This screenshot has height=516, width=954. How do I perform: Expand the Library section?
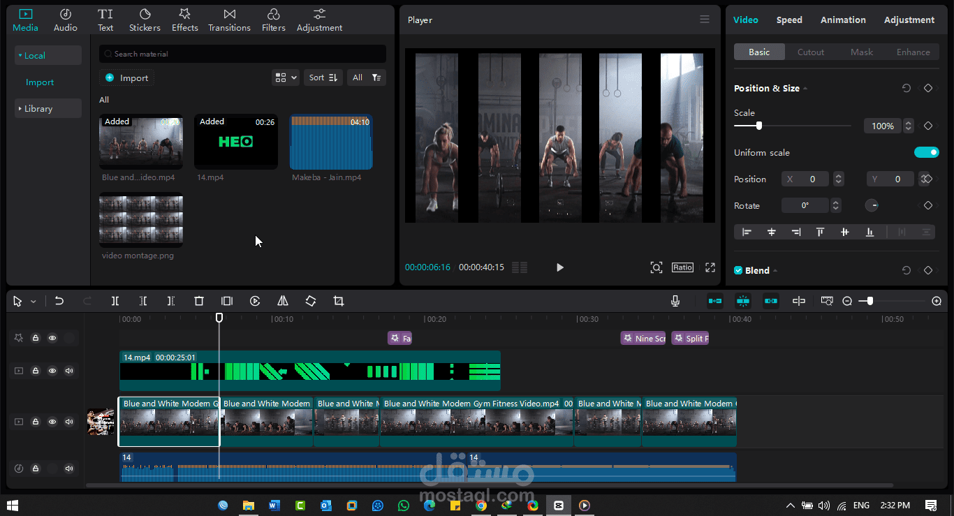point(48,108)
